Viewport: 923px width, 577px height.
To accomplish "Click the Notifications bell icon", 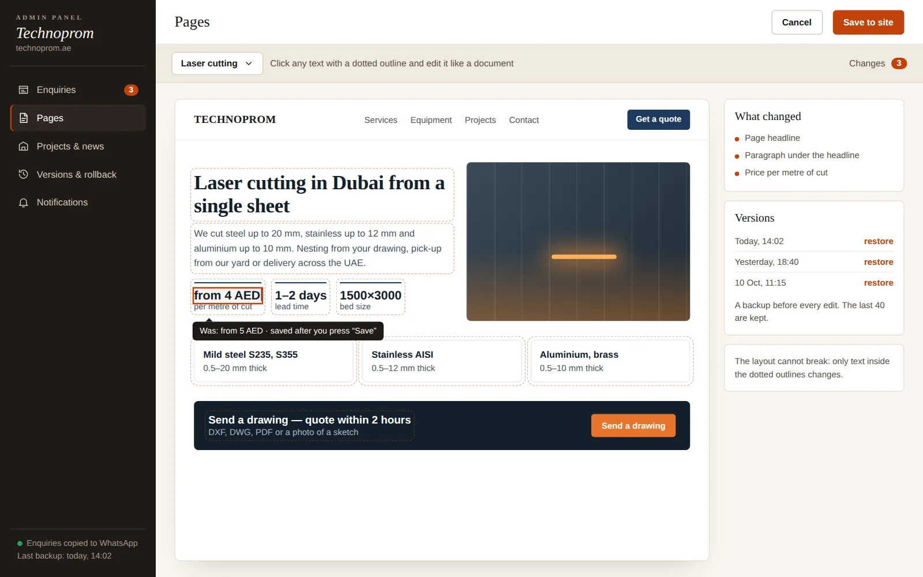I will click(24, 203).
